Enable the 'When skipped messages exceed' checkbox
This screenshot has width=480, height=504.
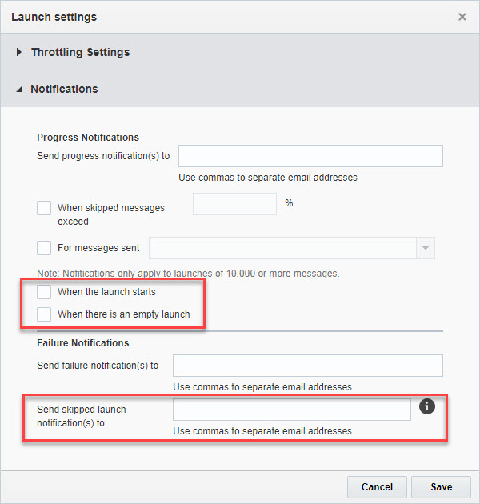click(x=44, y=208)
